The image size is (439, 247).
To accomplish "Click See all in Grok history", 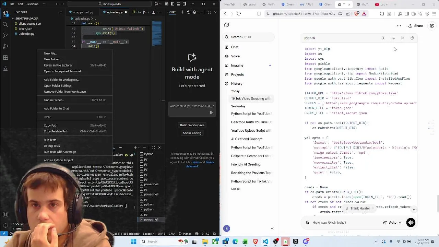I will coord(236,189).
